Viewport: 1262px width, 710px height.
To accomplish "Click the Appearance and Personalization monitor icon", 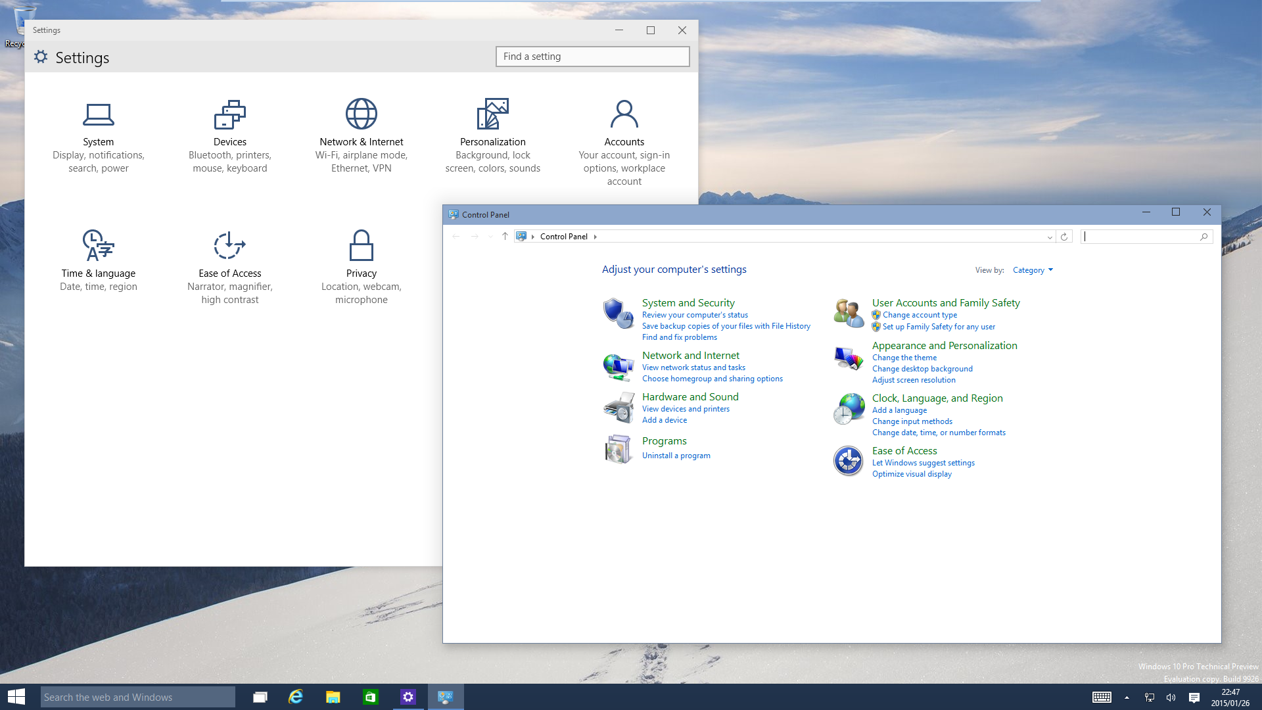I will point(849,358).
